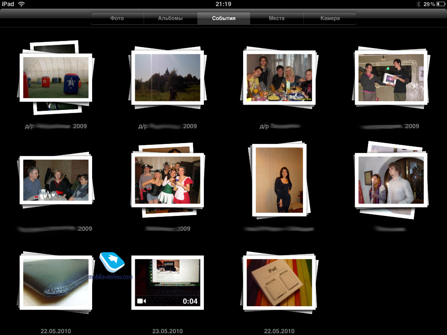Tap the 22.05.2010 label under leather case
The image size is (447, 335).
coord(56,331)
